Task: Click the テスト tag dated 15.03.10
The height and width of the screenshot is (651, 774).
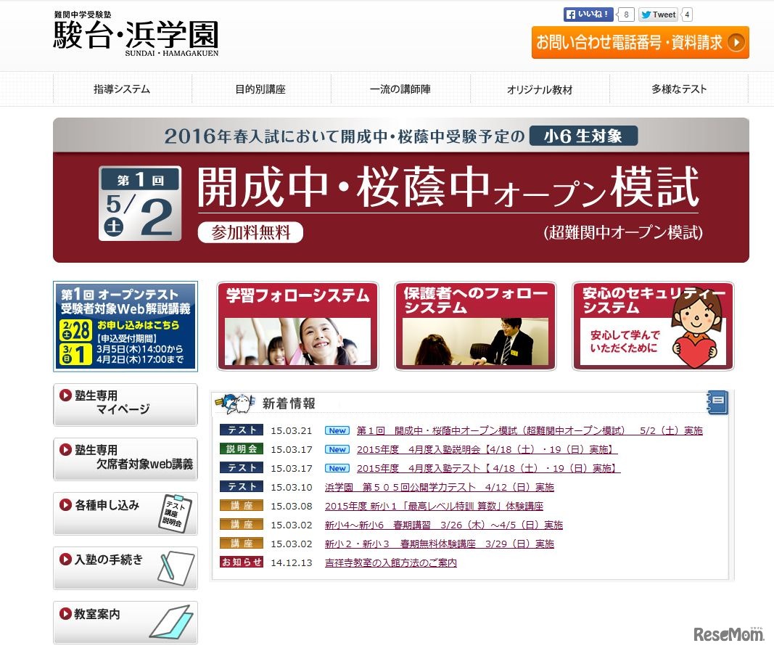Action: click(x=242, y=486)
